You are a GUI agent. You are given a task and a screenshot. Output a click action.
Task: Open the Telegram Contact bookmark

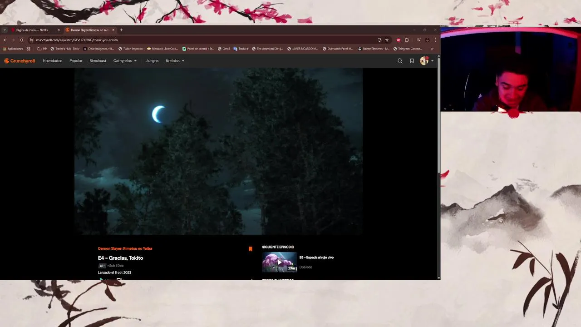(x=408, y=49)
